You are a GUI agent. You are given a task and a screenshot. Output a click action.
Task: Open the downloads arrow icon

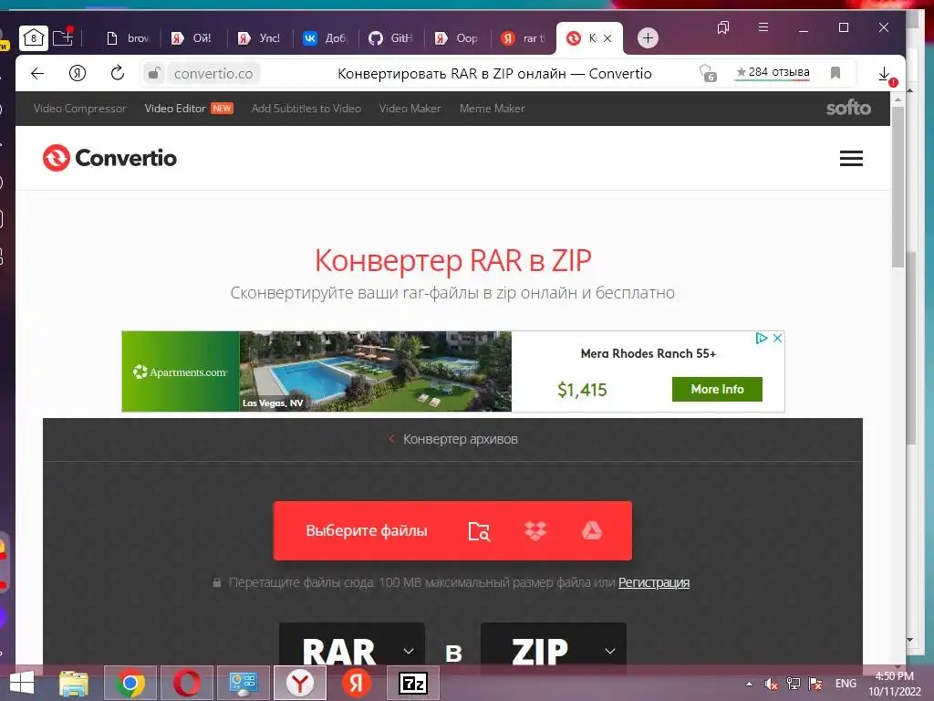[x=884, y=74]
